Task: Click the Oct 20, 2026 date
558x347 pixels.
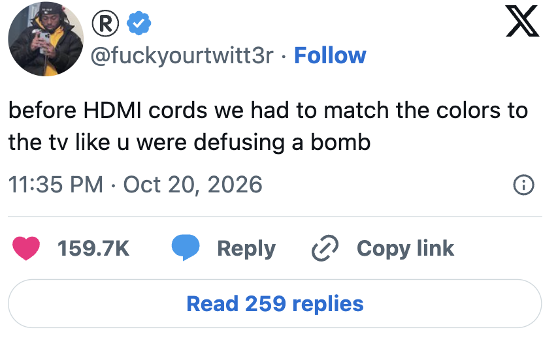Action: (193, 185)
